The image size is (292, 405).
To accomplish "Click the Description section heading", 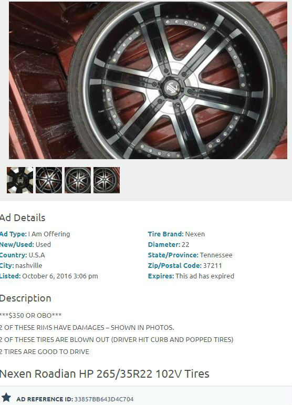I will [x=25, y=298].
